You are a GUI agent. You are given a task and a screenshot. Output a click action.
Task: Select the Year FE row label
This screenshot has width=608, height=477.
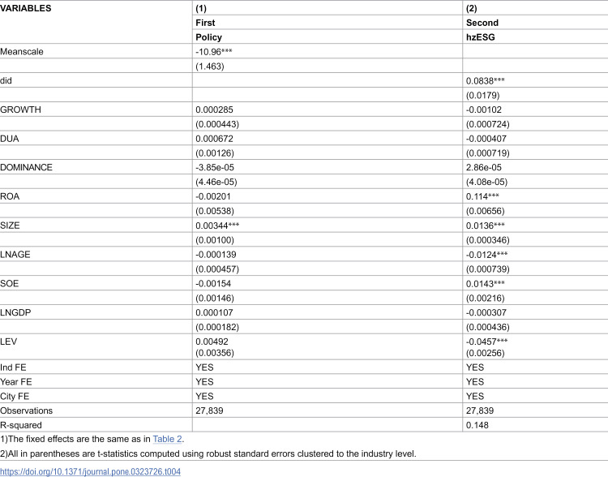click(x=16, y=382)
